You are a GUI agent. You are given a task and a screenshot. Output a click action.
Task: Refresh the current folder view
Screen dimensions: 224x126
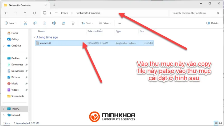34,13
